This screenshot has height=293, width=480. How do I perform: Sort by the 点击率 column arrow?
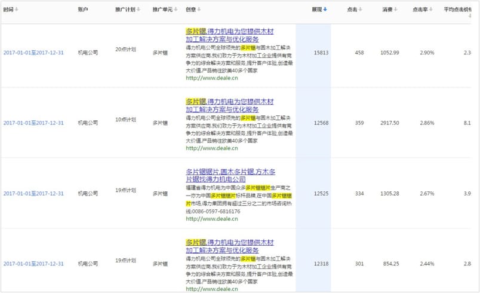pos(430,10)
